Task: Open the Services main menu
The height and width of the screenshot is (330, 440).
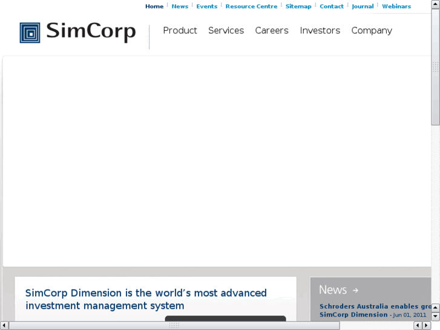Action: (x=226, y=30)
